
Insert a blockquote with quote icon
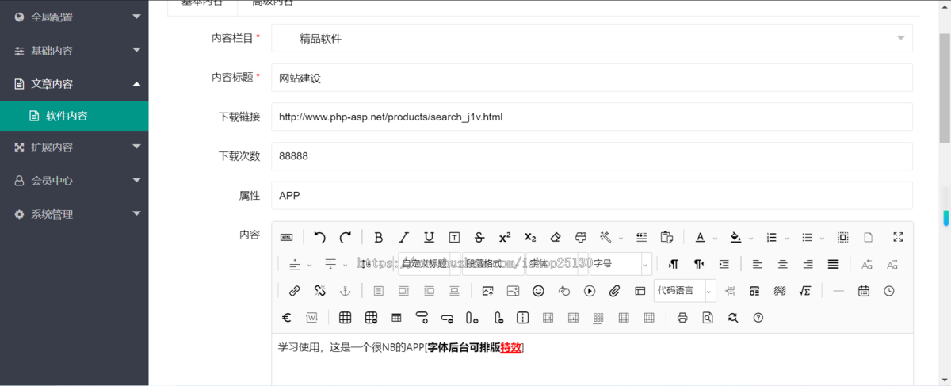tap(642, 237)
